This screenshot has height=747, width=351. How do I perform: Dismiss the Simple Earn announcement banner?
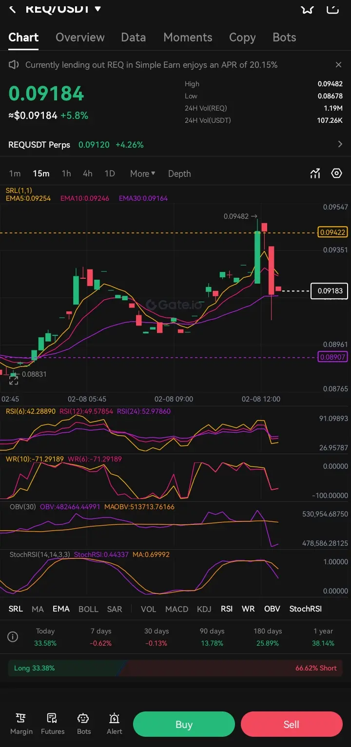(338, 65)
